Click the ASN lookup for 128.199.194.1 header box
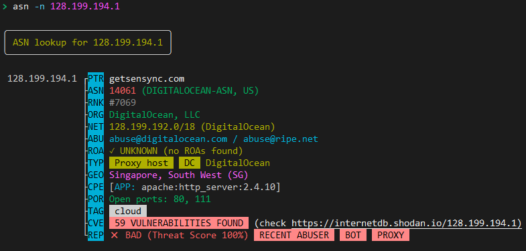 point(88,43)
